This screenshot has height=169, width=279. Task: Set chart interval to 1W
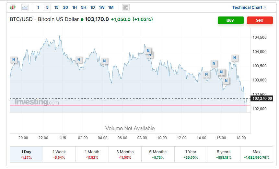(102, 7)
